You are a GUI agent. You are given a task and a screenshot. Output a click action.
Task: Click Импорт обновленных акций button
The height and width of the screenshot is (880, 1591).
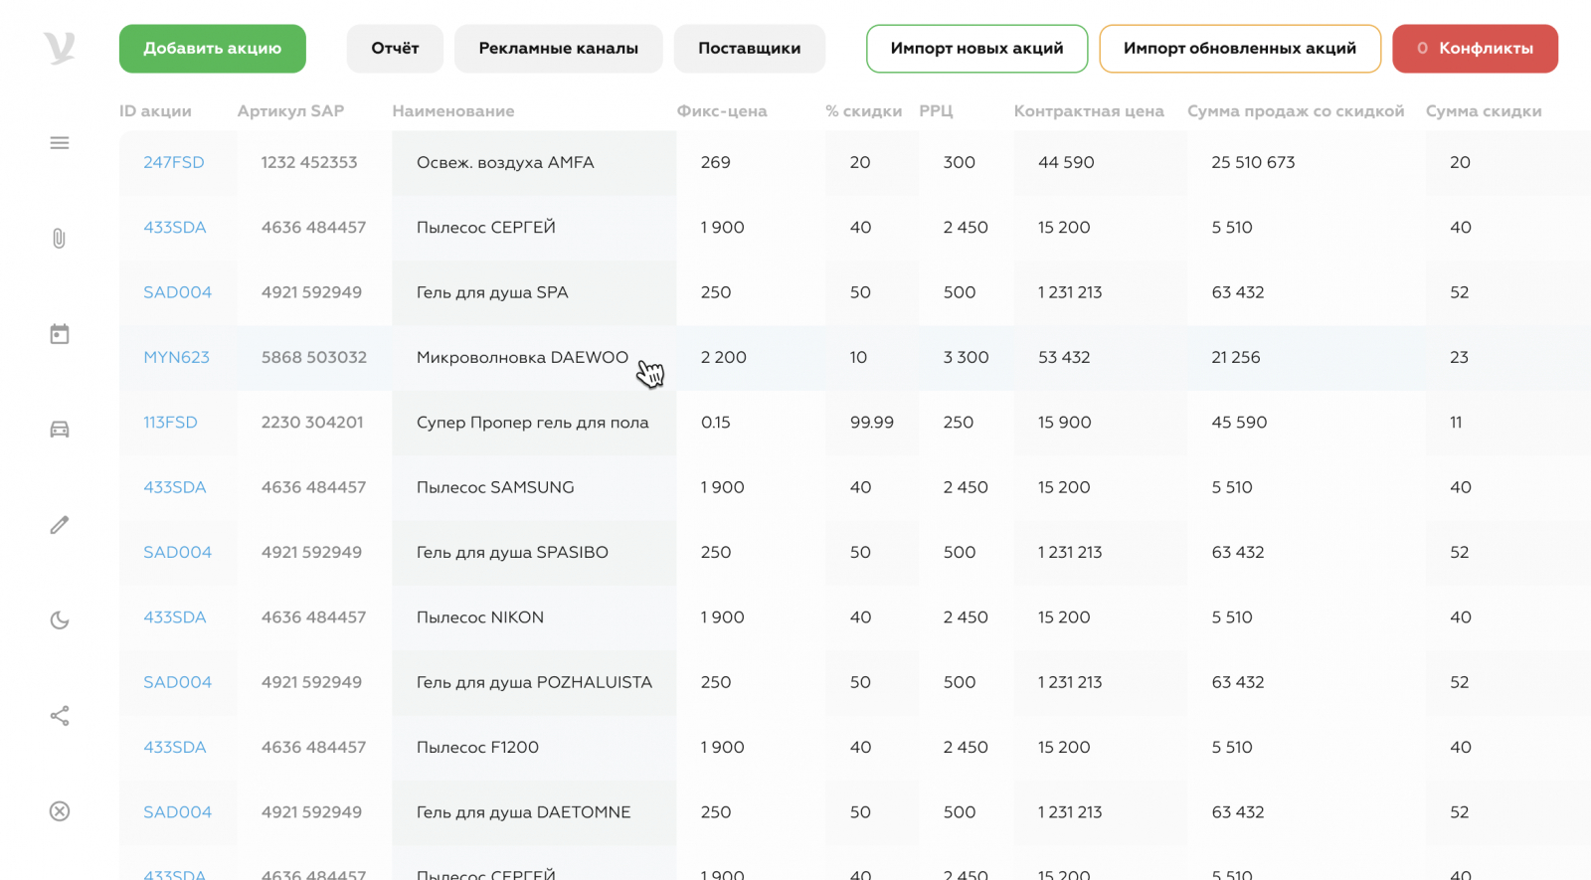[1239, 49]
